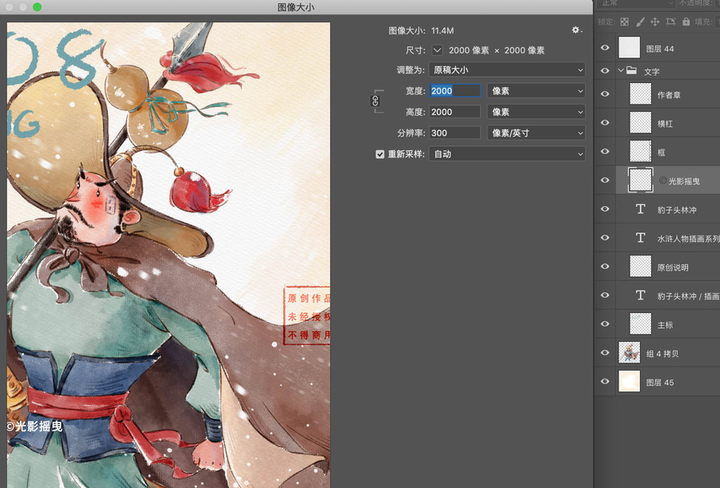Screen dimensions: 720x488
Task: Click the 组 4 拷贝 layer thumbnail
Action: pos(629,353)
